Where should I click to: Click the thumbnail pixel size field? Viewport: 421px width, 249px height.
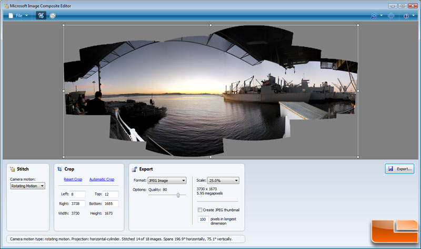[203, 219]
